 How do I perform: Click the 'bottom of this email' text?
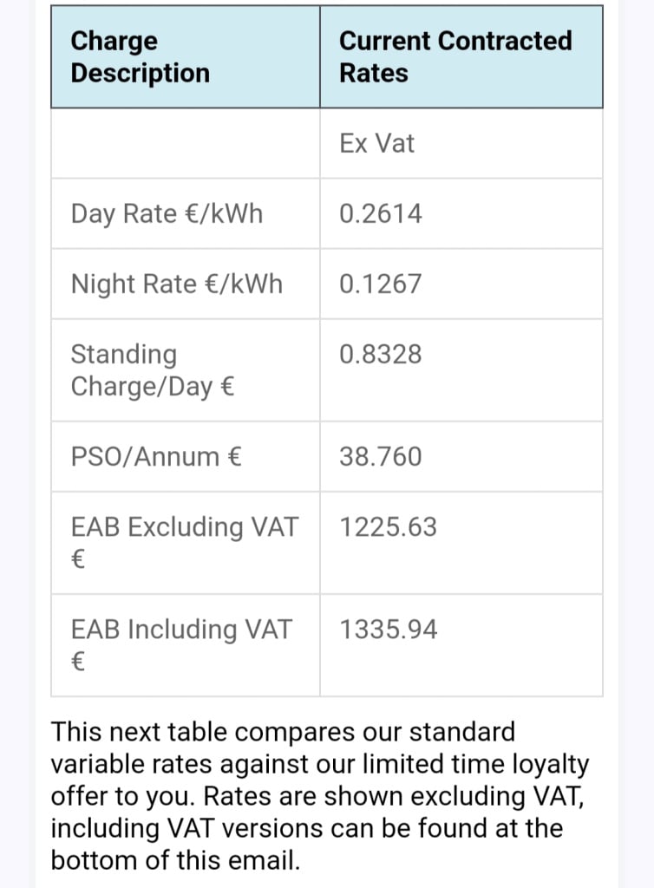175,860
